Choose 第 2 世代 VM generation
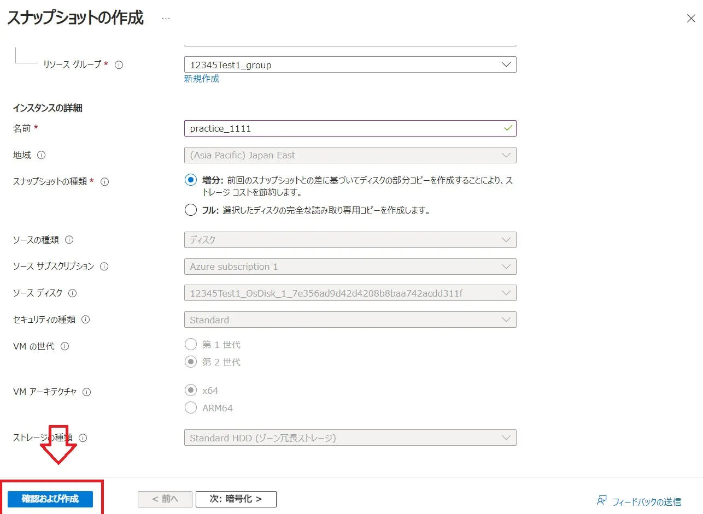 (191, 362)
